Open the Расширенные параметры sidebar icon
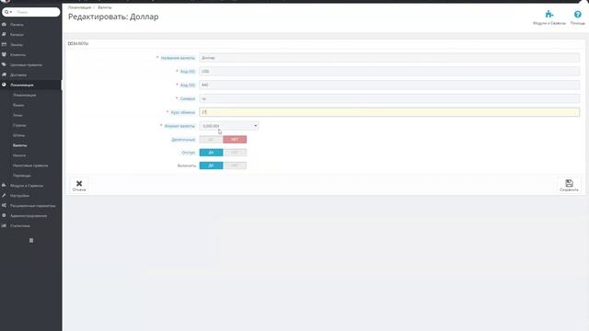This screenshot has width=589, height=331. (4, 206)
